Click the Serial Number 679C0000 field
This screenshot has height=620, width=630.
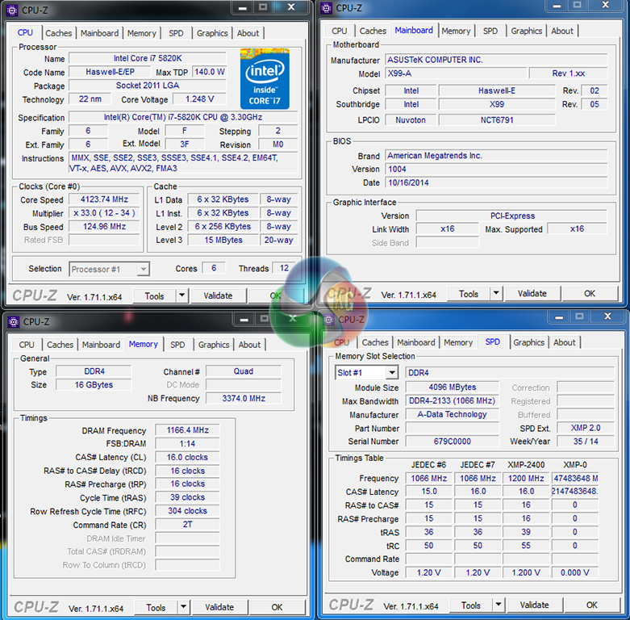(452, 442)
